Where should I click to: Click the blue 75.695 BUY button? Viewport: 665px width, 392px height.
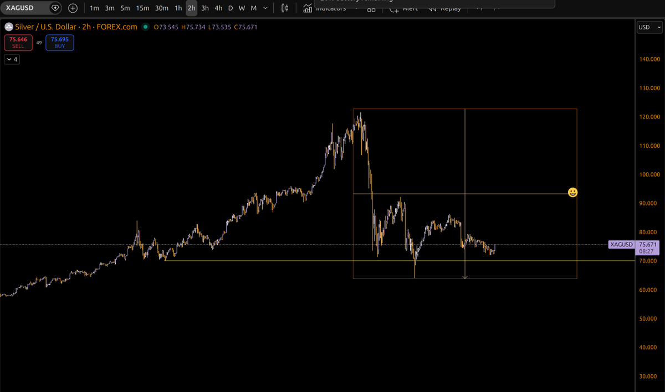pos(60,43)
